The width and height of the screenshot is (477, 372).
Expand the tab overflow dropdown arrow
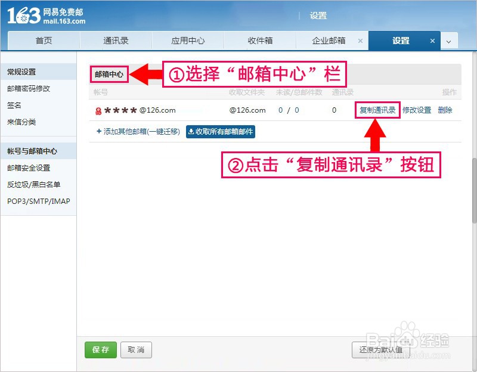(x=449, y=41)
